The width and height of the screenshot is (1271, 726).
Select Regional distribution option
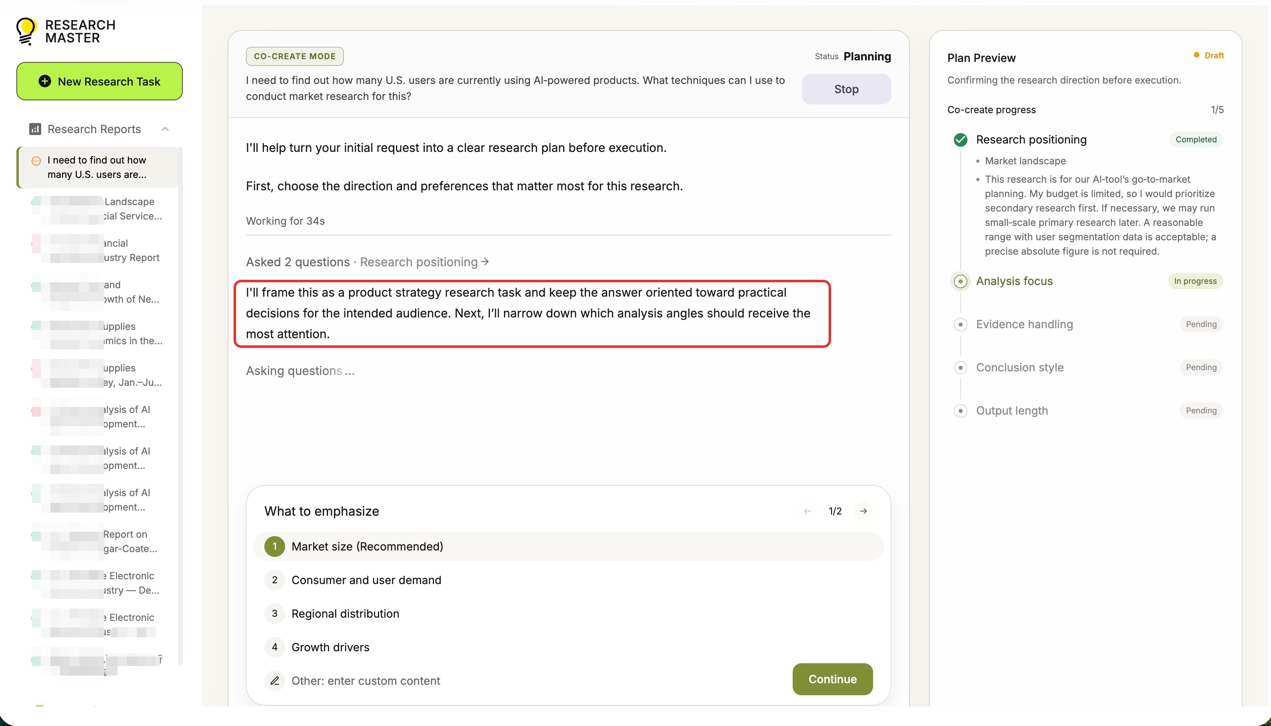point(568,613)
